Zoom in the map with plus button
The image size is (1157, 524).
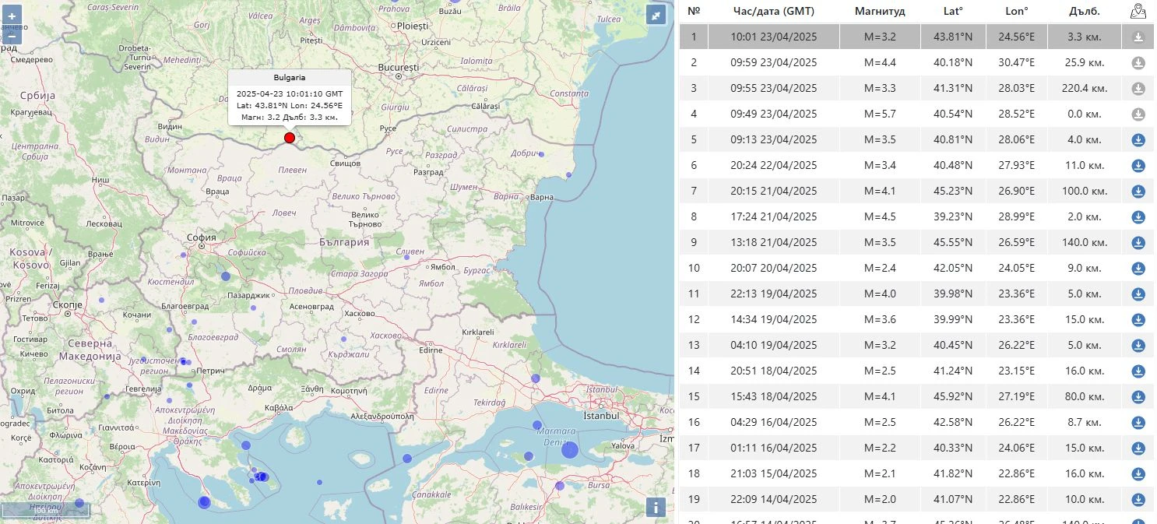pyautogui.click(x=12, y=16)
